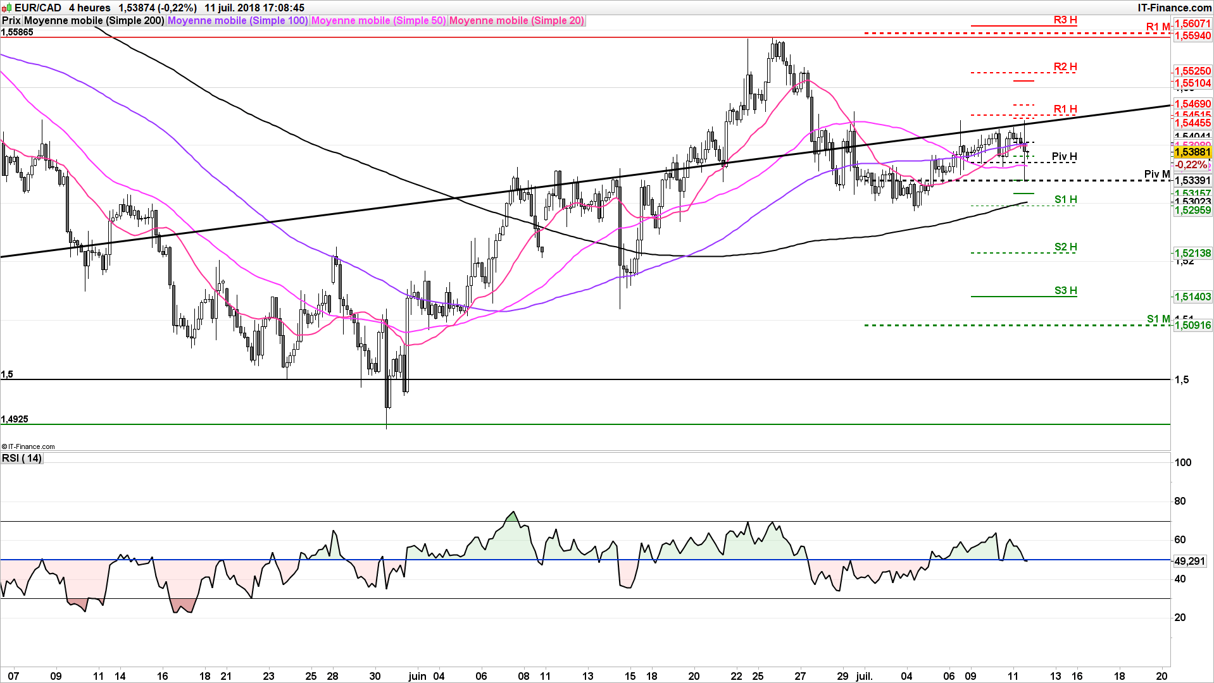Viewport: 1214px width, 683px height.
Task: Click the 1,55250 price axis label
Action: pos(1192,71)
